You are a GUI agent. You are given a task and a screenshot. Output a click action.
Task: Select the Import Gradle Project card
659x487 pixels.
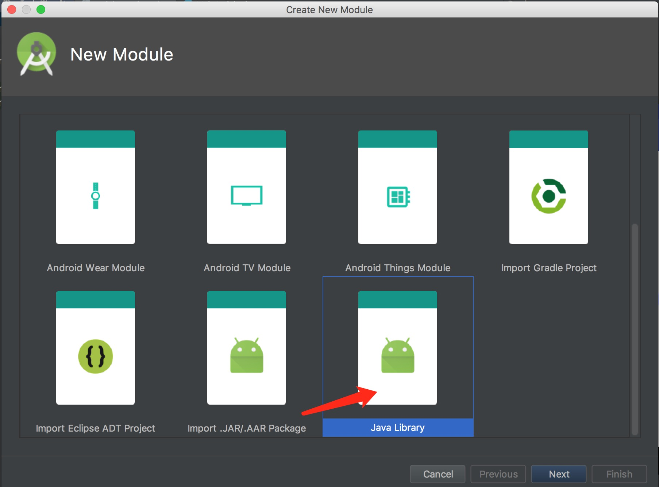549,187
